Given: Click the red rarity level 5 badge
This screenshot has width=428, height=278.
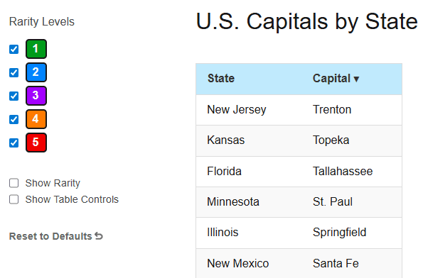Looking at the screenshot, I should (x=36, y=143).
